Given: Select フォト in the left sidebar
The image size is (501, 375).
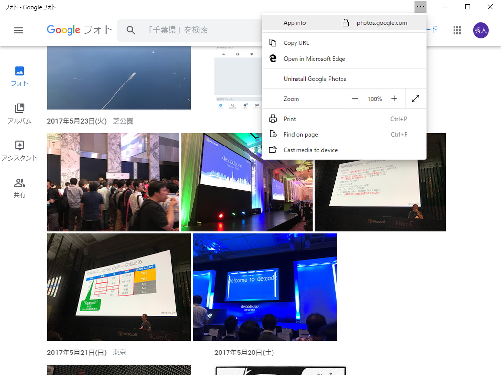Looking at the screenshot, I should [19, 76].
